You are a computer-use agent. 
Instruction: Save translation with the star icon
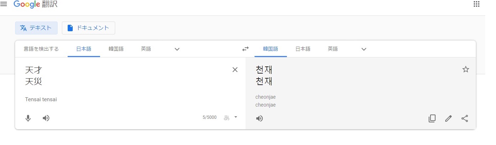(x=466, y=70)
